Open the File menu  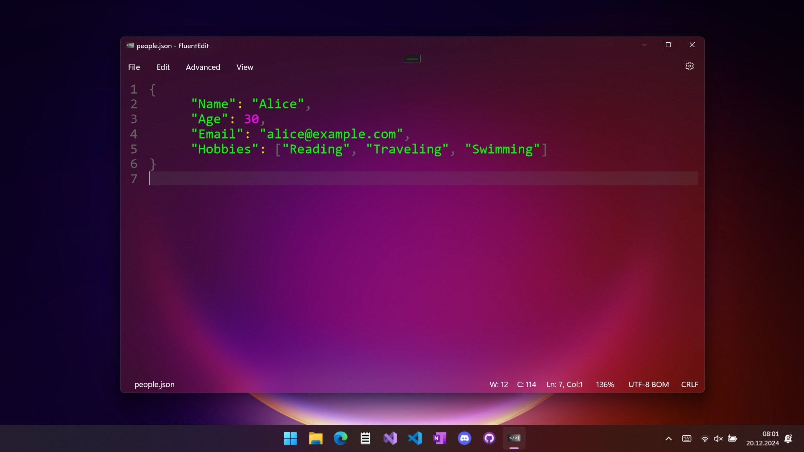click(x=134, y=67)
